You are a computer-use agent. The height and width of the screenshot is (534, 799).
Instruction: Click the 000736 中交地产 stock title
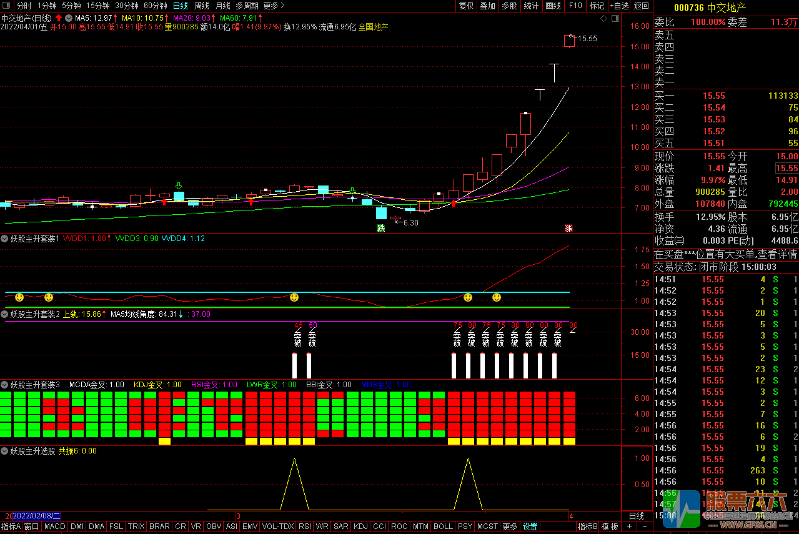pos(710,7)
